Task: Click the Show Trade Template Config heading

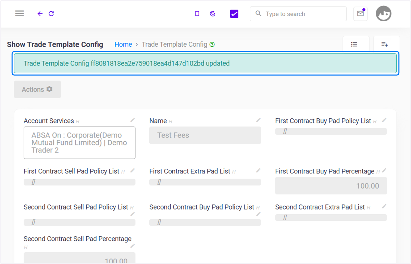Action: pos(55,44)
